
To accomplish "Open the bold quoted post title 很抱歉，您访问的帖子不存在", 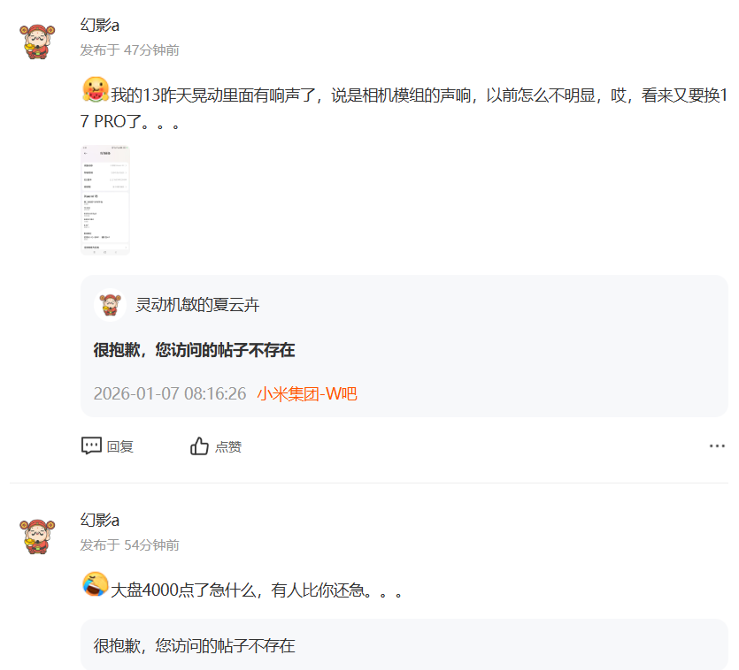I will coord(194,350).
